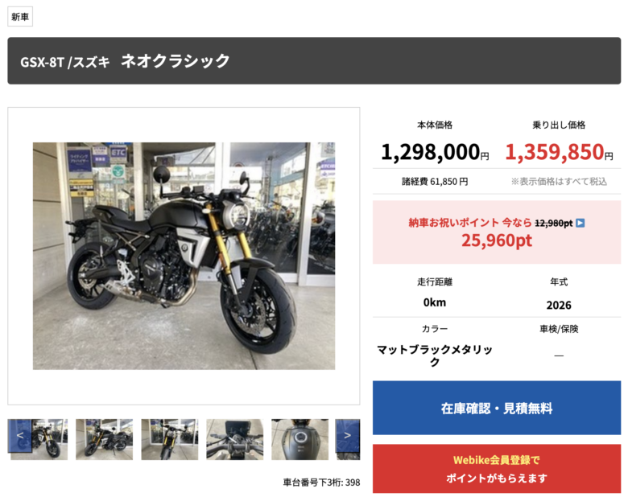Select the handlebar cockpit thumbnail

[x=235, y=439]
